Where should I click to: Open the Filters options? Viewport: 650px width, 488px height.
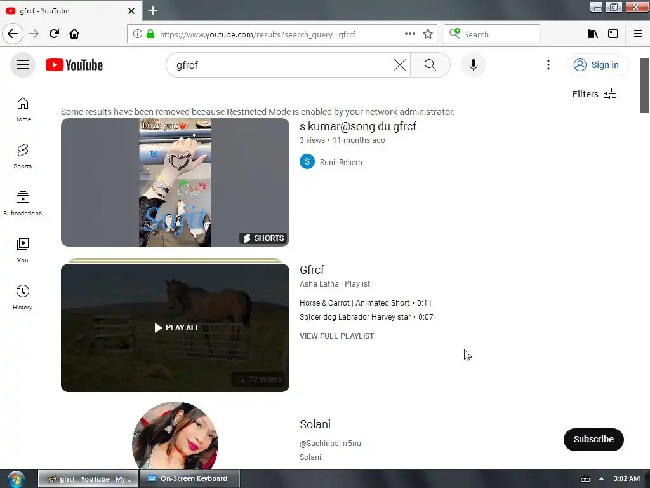pos(594,94)
